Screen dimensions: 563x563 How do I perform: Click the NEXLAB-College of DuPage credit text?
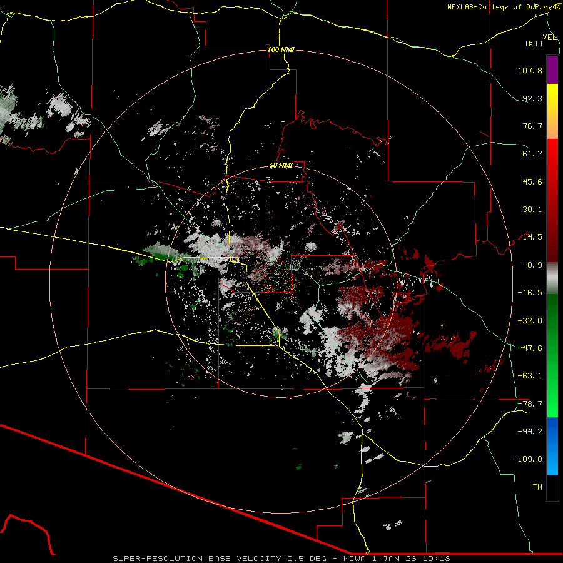tap(503, 7)
